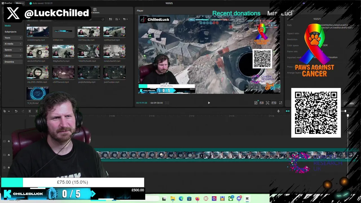
Task: Toggle the Full quality preview icon
Action: 262,103
